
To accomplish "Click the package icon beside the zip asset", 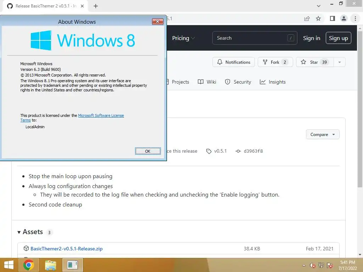I will pos(26,248).
